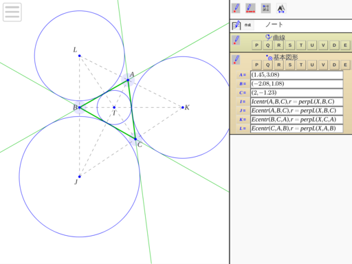Viewport: 352px width, 264px height.
Task: Click the E button in 曲線 row
Action: pyautogui.click(x=345, y=45)
